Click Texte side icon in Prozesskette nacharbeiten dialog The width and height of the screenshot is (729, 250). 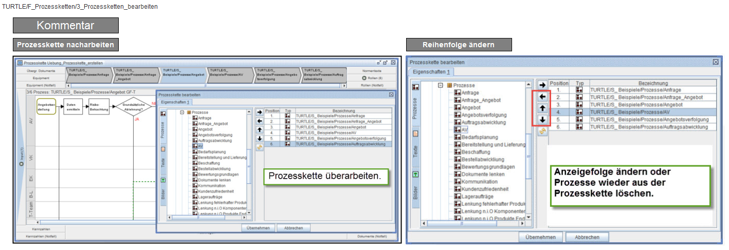(x=163, y=149)
